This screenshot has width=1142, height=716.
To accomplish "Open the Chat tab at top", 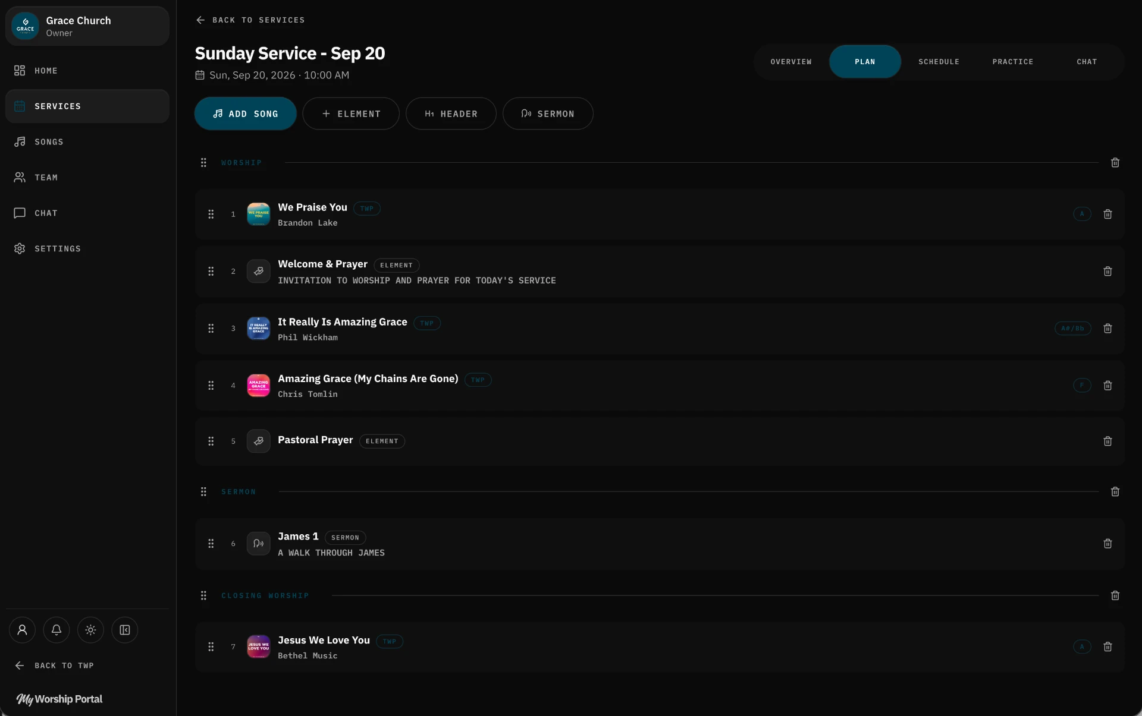I will coord(1087,62).
